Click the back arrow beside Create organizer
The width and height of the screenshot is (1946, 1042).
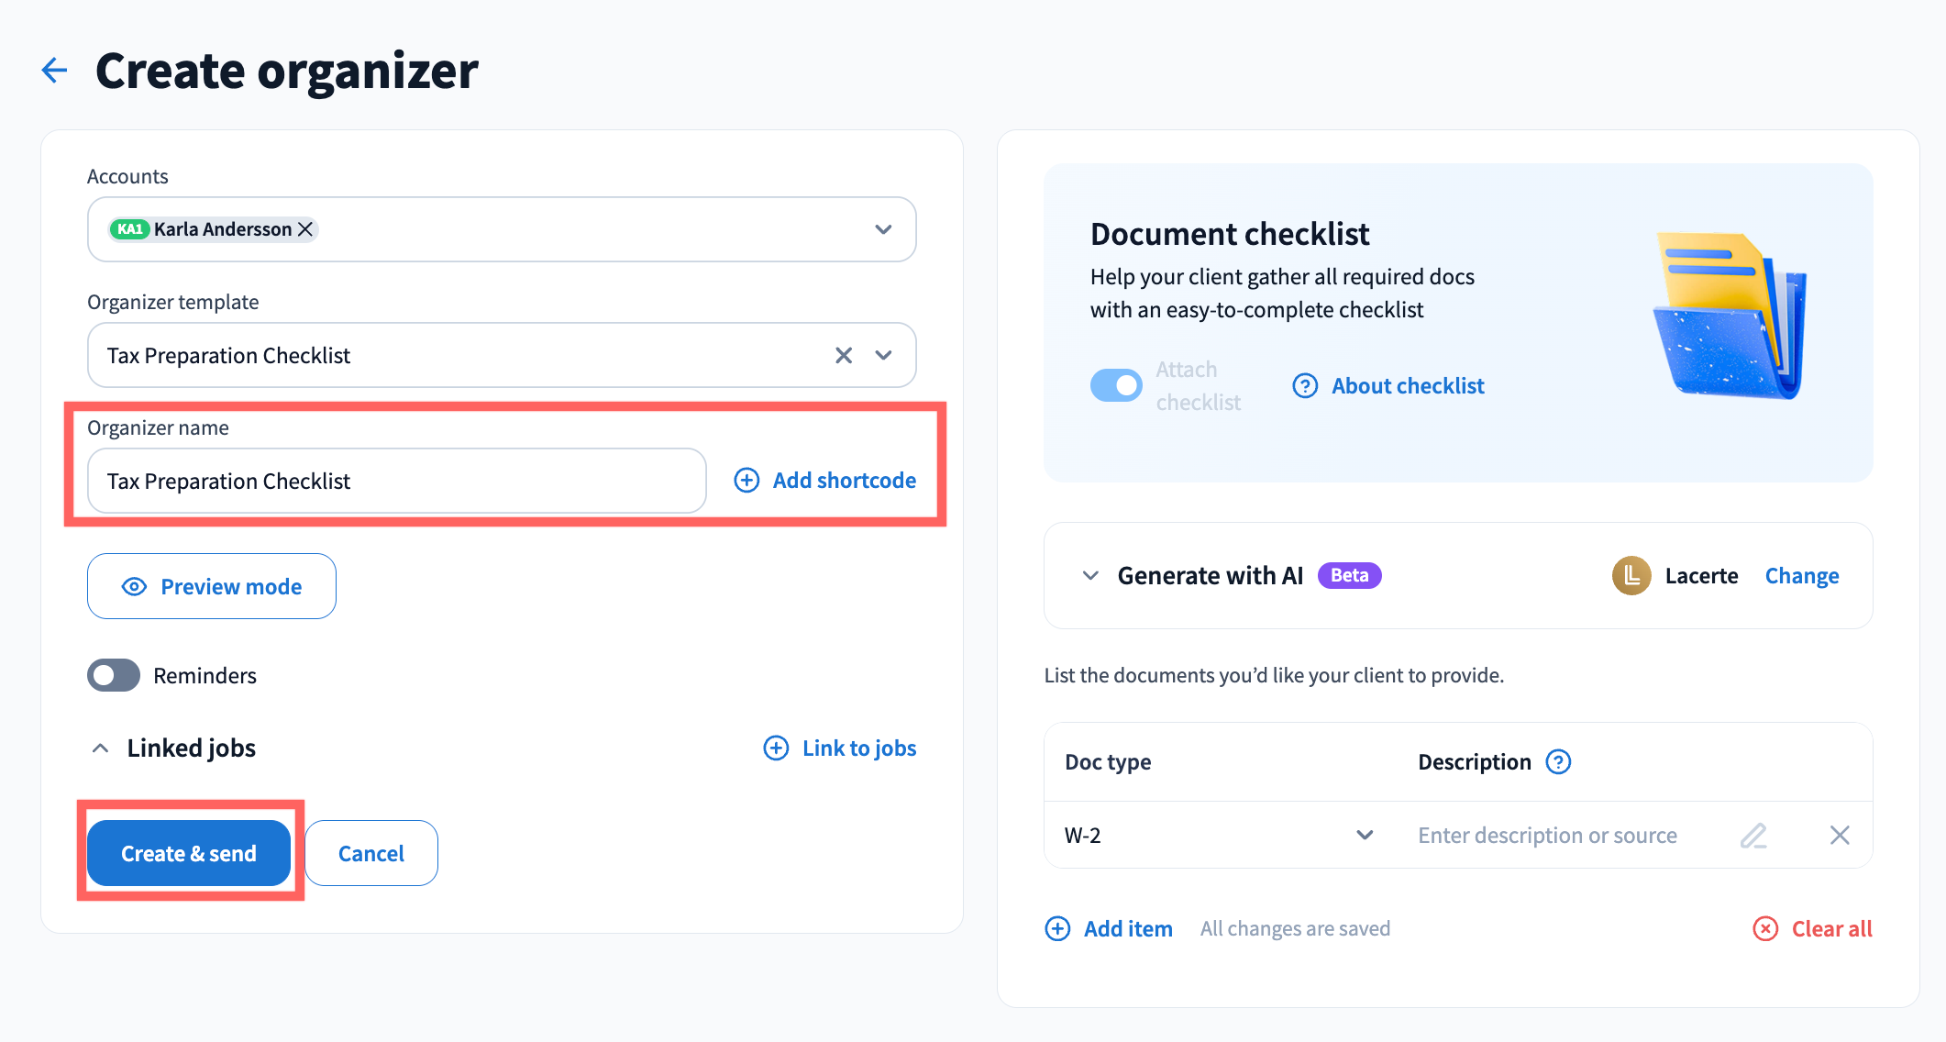click(55, 71)
